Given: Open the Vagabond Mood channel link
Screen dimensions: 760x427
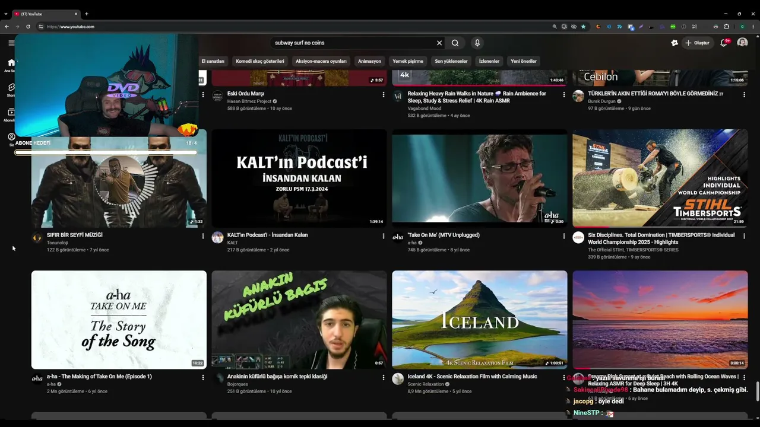Looking at the screenshot, I should tap(423, 109).
